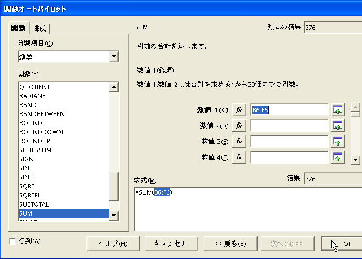Click the 数値 2 input field
362x259 pixels.
[x=289, y=125]
